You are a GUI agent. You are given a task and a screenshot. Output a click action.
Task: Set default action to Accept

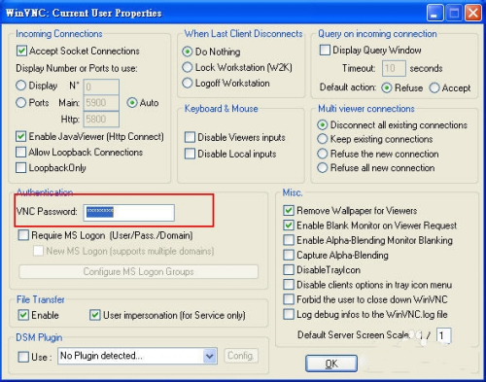(434, 87)
